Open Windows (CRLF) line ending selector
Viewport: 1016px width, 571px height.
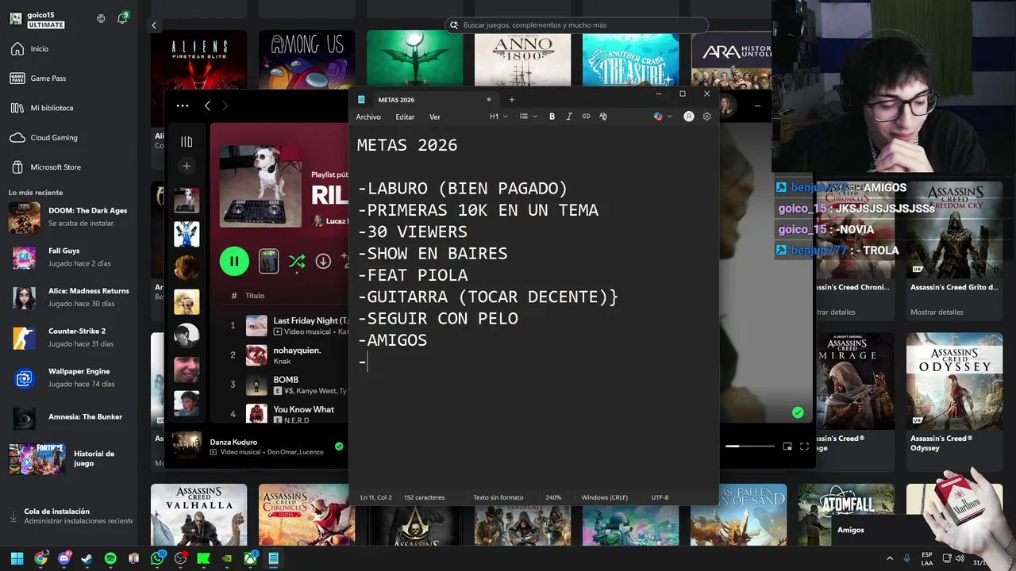tap(604, 497)
